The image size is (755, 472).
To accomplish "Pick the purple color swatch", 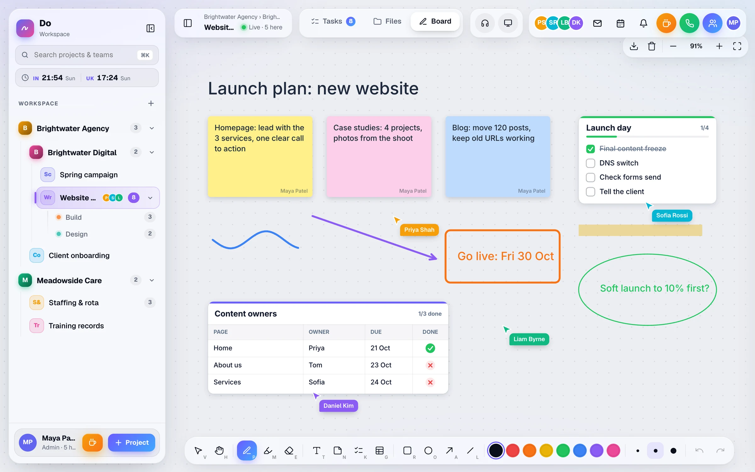I will 596,451.
